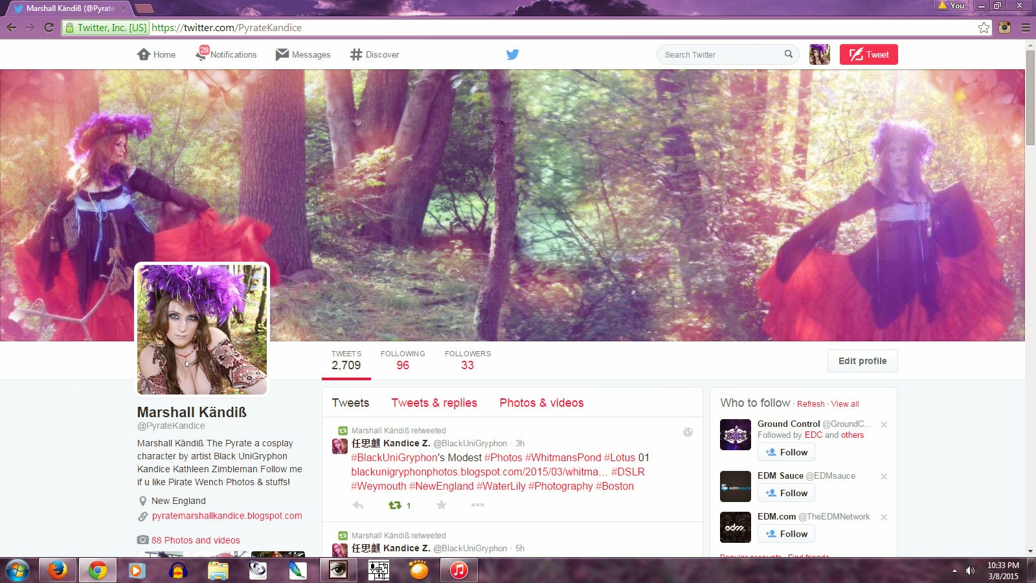Open the Windows Start menu
1036x583 pixels.
click(17, 571)
